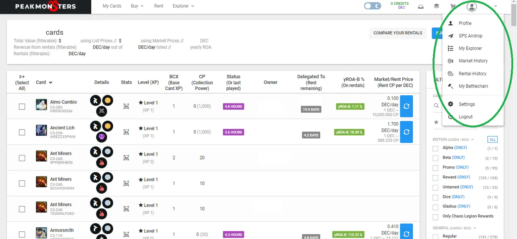This screenshot has width=517, height=239.
Task: Tick Only Chaos Legion Rewards checkbox
Action: 435,217
